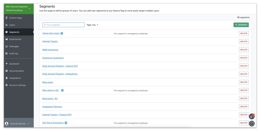Open Documentation from the sidebar
Screen dimensions: 261x131
(17, 71)
